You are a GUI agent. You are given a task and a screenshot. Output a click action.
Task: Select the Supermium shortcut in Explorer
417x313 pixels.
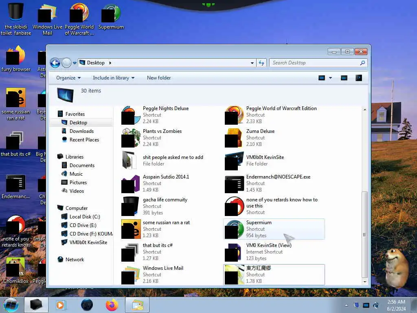[x=274, y=229]
